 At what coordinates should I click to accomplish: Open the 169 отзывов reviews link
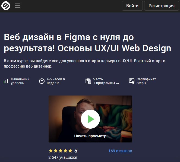click(120, 151)
